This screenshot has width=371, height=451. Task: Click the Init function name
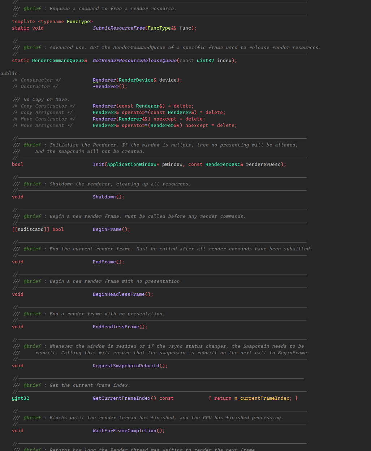coord(98,165)
